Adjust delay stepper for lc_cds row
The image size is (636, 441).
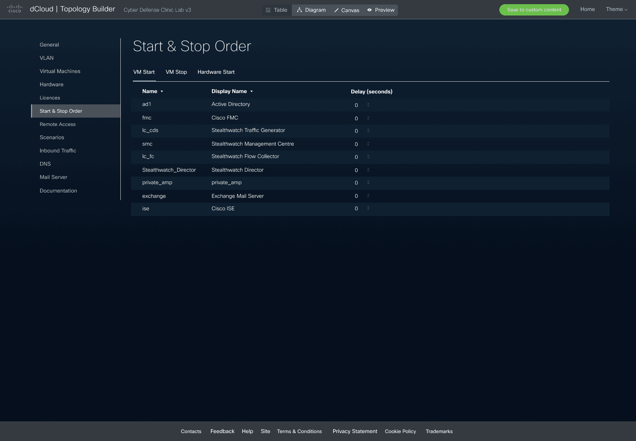(368, 130)
